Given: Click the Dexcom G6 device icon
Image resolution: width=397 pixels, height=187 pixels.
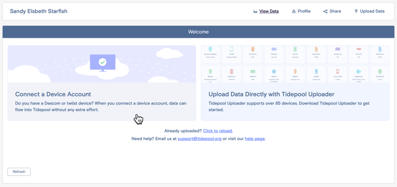Looking at the screenshot, I should 359,49.
